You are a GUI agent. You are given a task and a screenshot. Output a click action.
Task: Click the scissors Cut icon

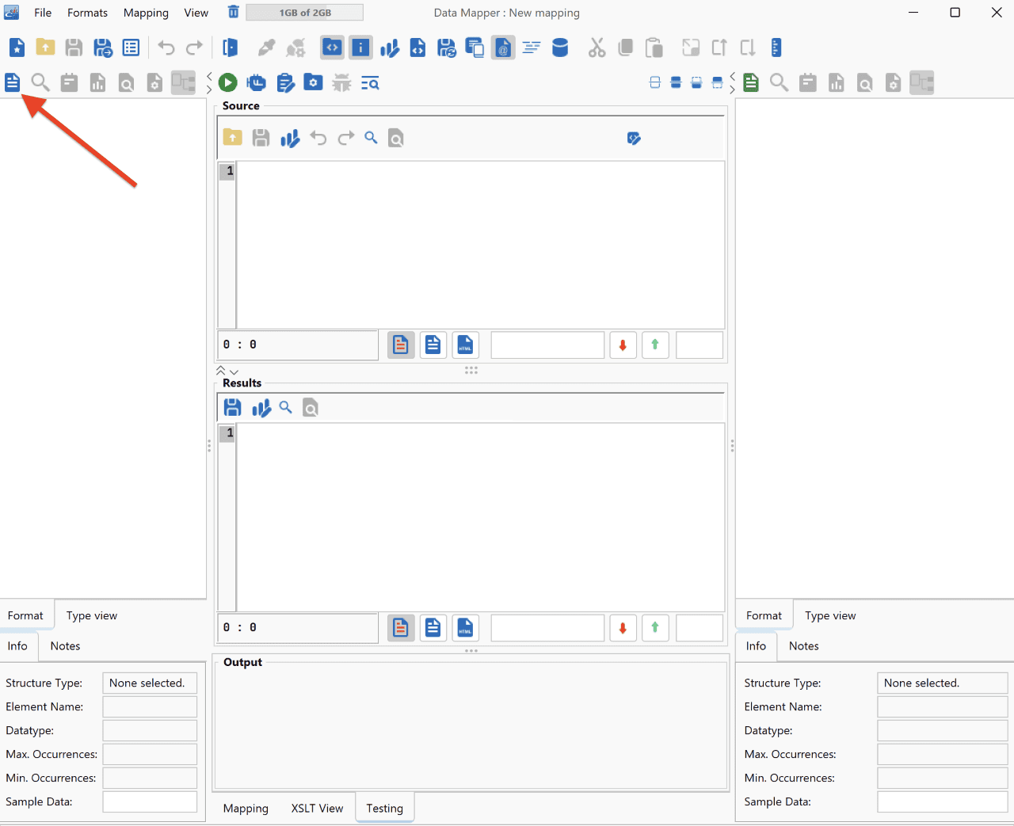[597, 48]
